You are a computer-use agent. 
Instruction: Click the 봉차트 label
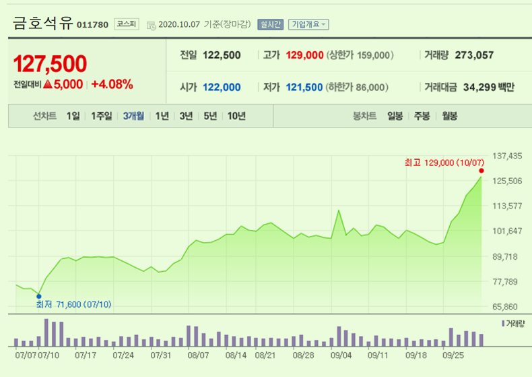[x=365, y=116]
